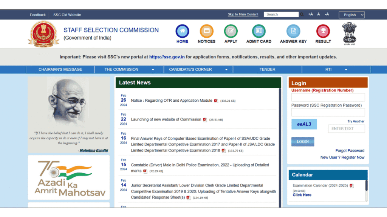Open the SSC Old Website link
Screen dimensions: 387x217
point(67,15)
